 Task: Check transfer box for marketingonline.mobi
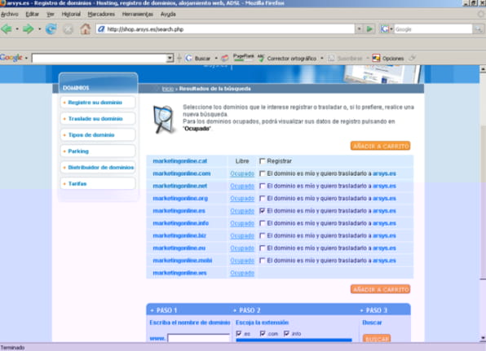click(x=263, y=261)
